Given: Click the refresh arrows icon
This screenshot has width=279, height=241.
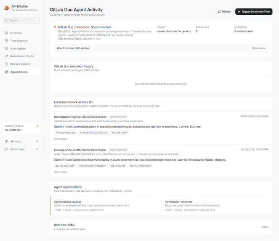Looking at the screenshot, I should coord(219,11).
